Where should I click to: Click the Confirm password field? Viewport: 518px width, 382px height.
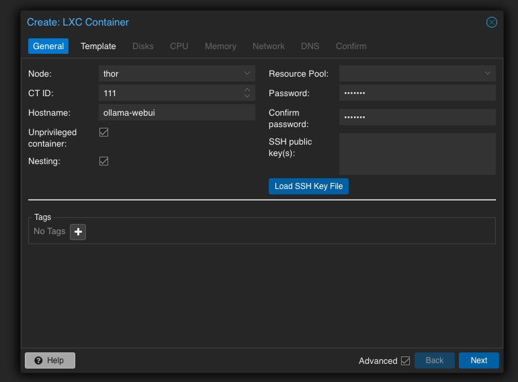417,117
